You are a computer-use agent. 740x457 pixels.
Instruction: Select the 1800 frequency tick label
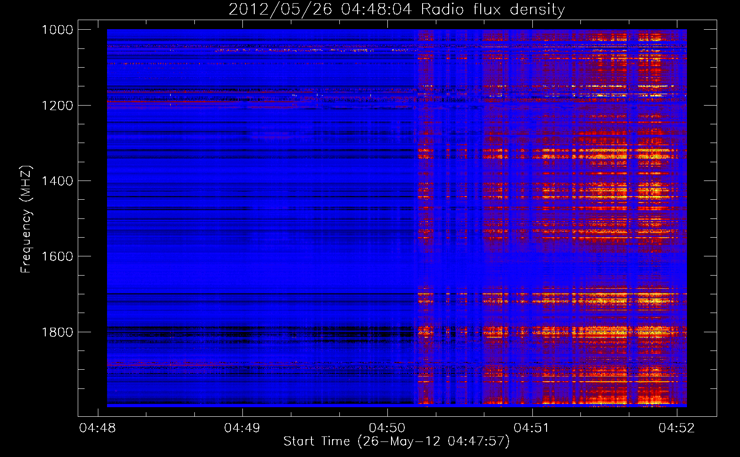coord(57,332)
